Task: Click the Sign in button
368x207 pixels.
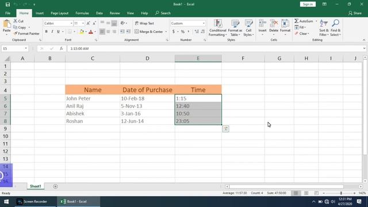Action: click(308, 4)
